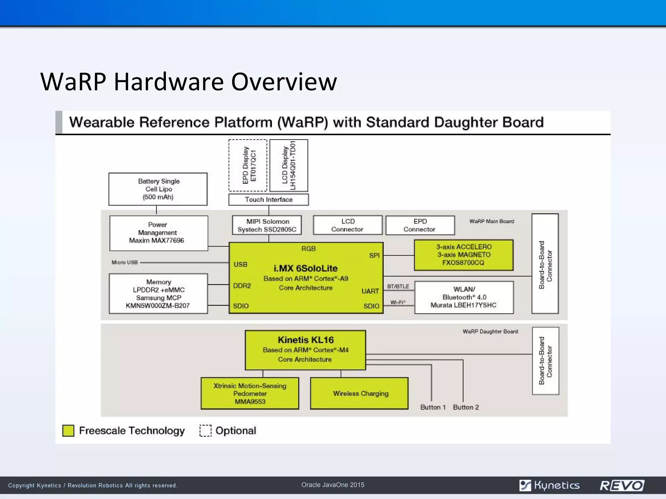Click the 'Optional' legend text
This screenshot has width=666, height=499.
tap(236, 430)
